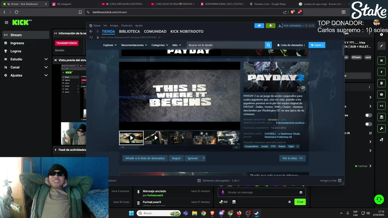Switch to COMUNIDAD tab in Steam

pos(155,31)
